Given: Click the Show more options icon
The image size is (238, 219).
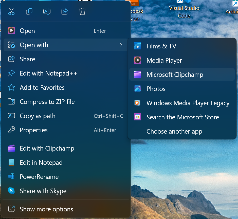Looking at the screenshot, I should pos(11,209).
